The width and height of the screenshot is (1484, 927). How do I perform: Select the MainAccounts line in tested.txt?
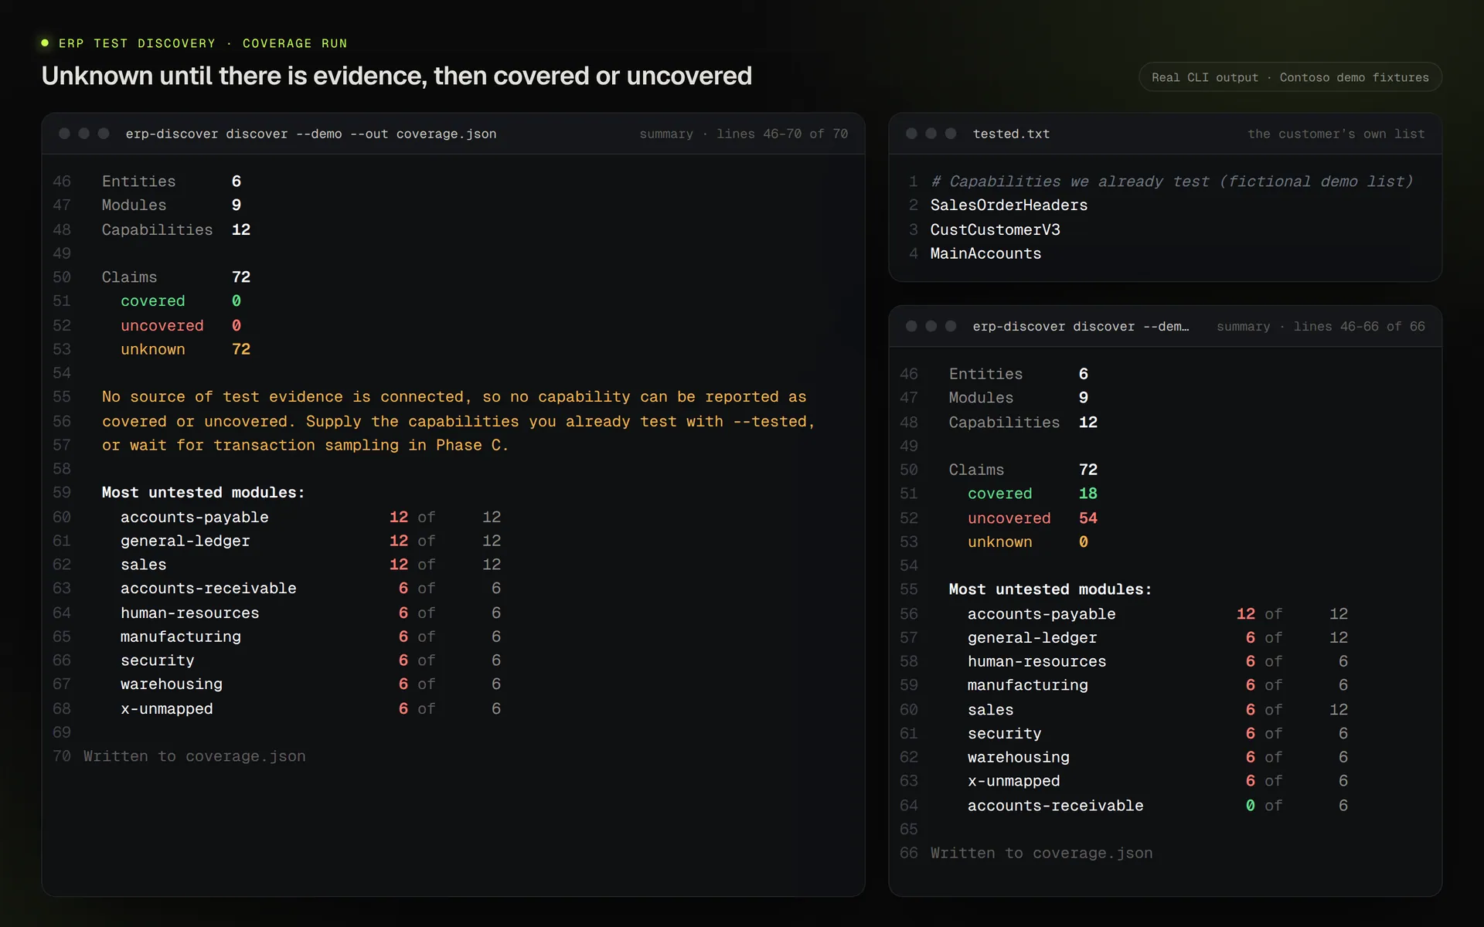[985, 253]
